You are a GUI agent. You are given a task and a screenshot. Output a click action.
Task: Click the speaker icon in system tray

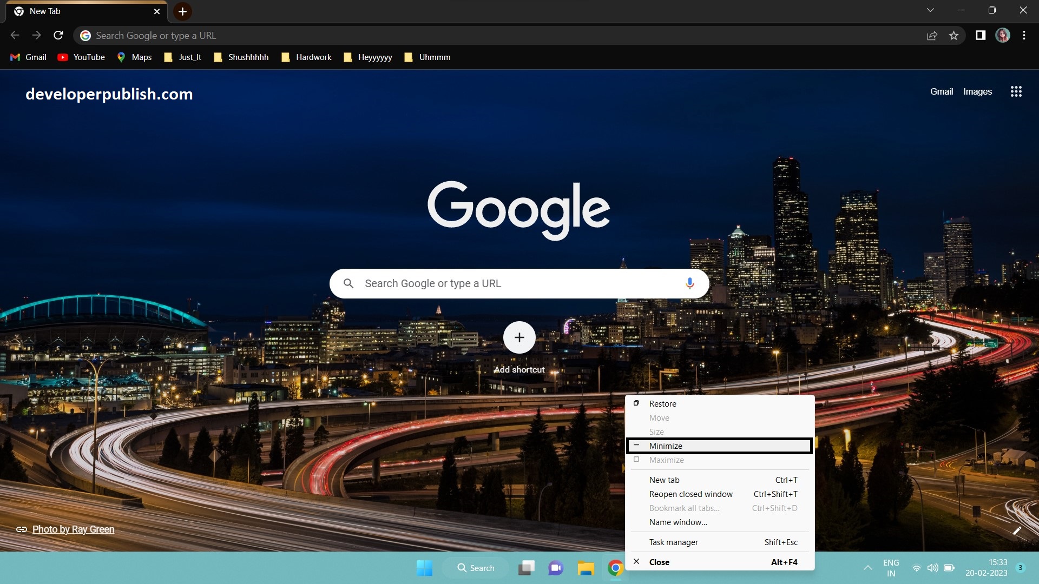tap(932, 568)
